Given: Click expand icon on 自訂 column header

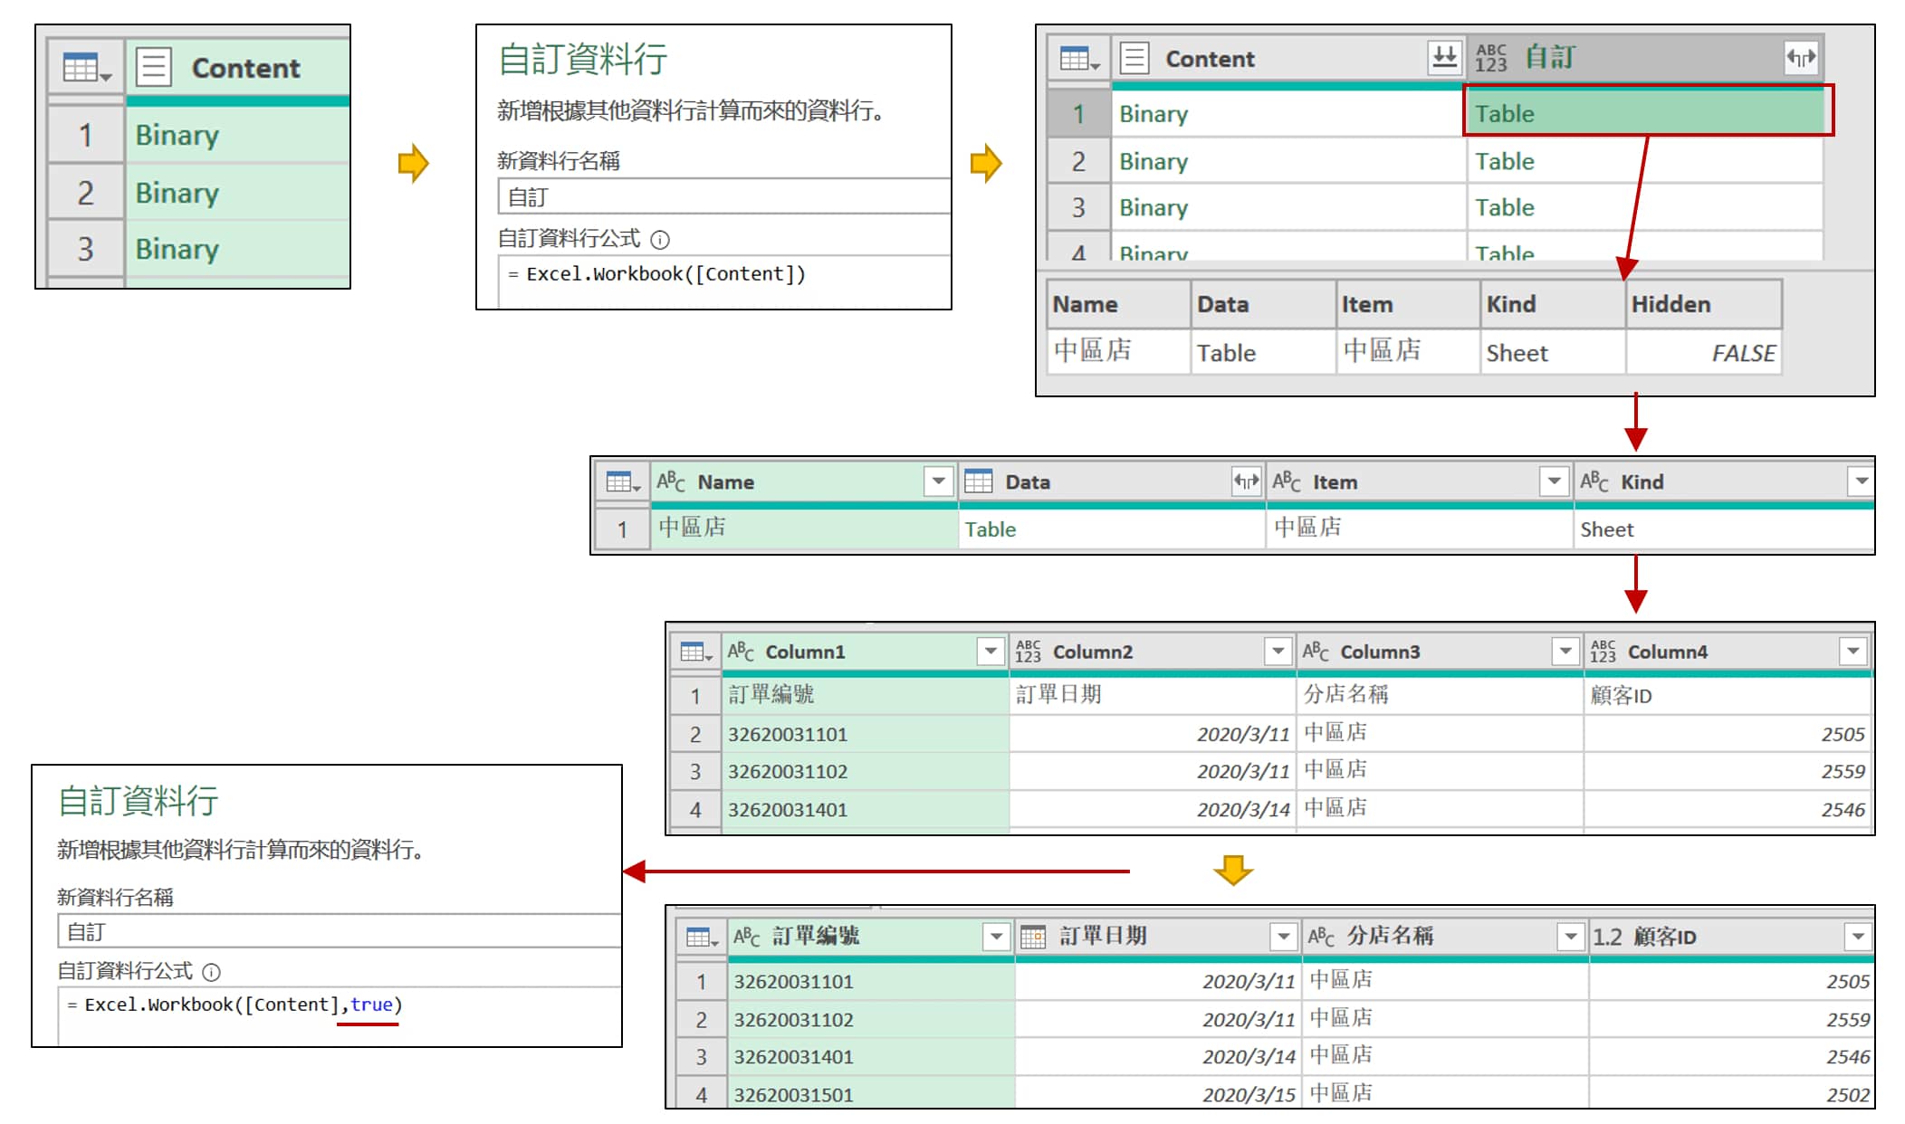Looking at the screenshot, I should 1800,58.
